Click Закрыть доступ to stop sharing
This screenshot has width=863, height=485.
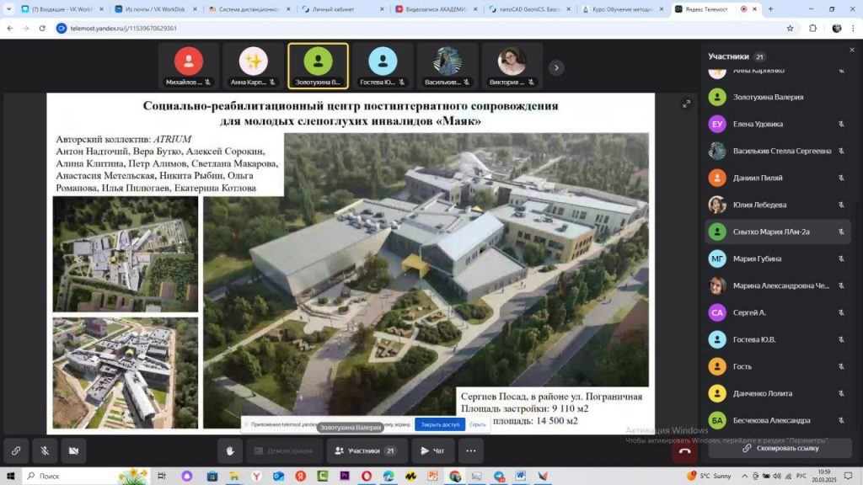click(440, 424)
